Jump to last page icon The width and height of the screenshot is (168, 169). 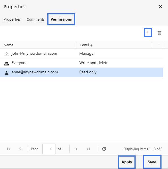tap(88, 149)
